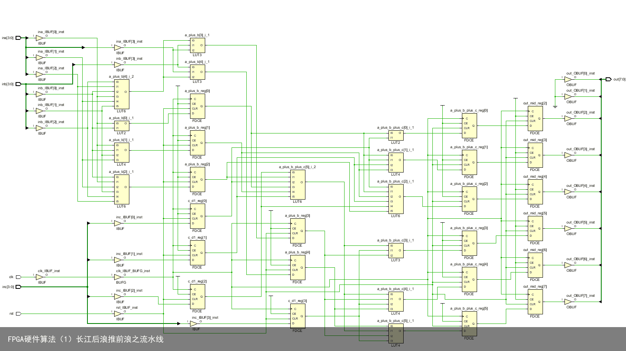Select the c_d1_reg[1] FDCE register
The width and height of the screenshot is (626, 351).
pos(197,253)
